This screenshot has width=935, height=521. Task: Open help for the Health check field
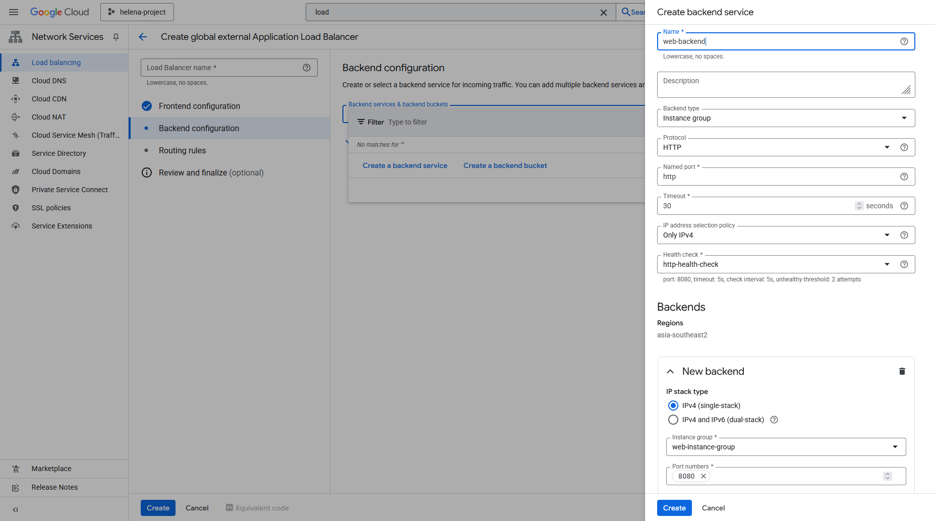pos(904,264)
